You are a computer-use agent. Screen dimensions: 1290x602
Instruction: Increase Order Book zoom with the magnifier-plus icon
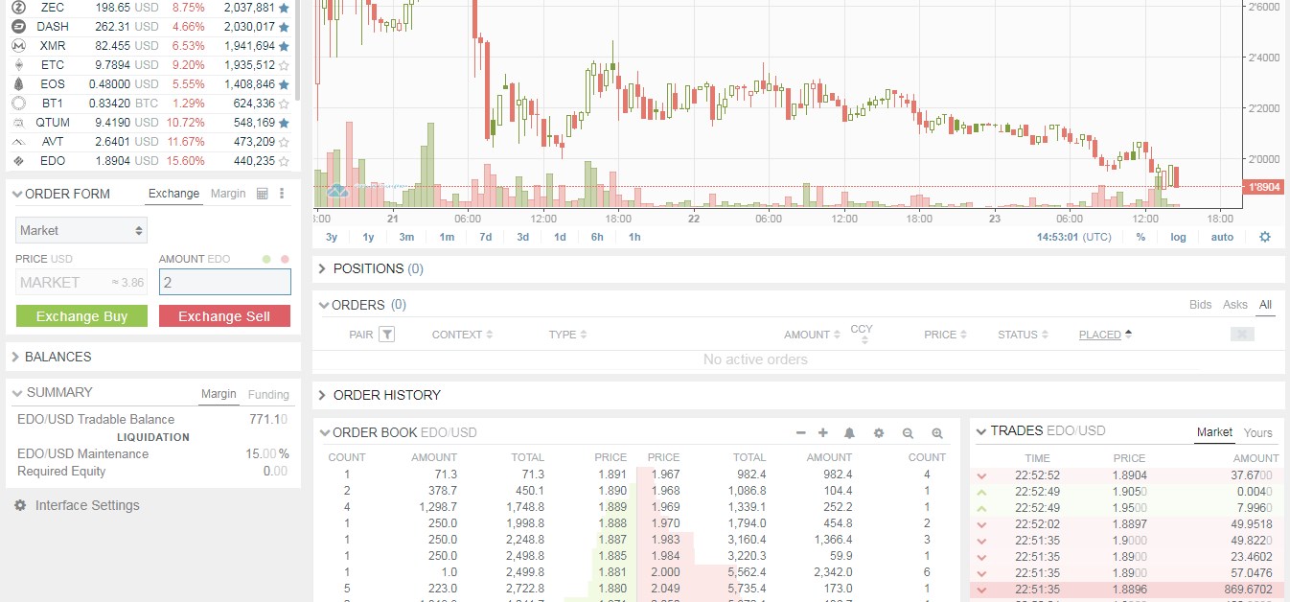pyautogui.click(x=937, y=432)
